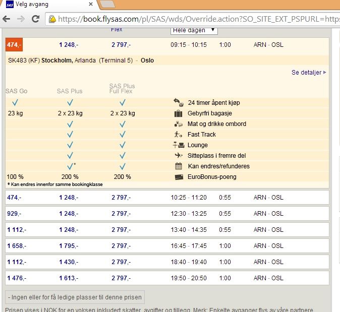
Task: Click the airplane Sitteplass i fremre del icon
Action: (x=179, y=155)
